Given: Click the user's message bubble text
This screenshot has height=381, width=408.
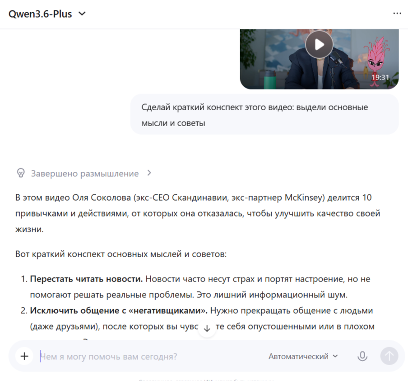Looking at the screenshot, I should point(255,115).
